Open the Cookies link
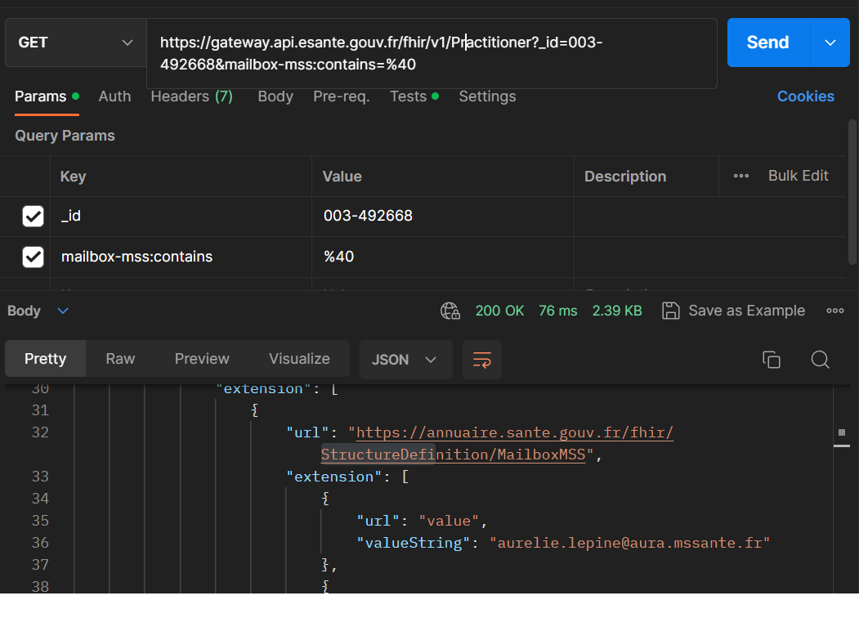The image size is (859, 618). (x=805, y=96)
